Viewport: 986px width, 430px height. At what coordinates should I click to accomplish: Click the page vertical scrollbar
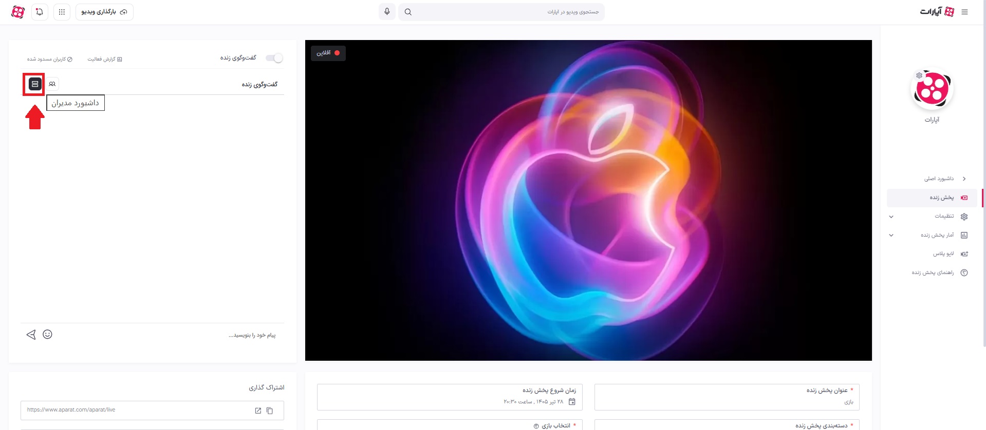point(984,174)
